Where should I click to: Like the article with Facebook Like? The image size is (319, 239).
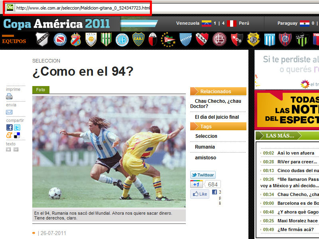200,194
